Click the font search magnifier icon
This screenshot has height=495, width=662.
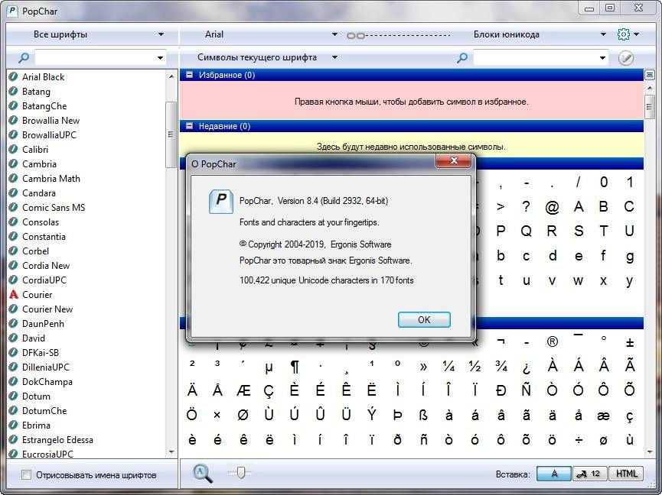pos(24,57)
